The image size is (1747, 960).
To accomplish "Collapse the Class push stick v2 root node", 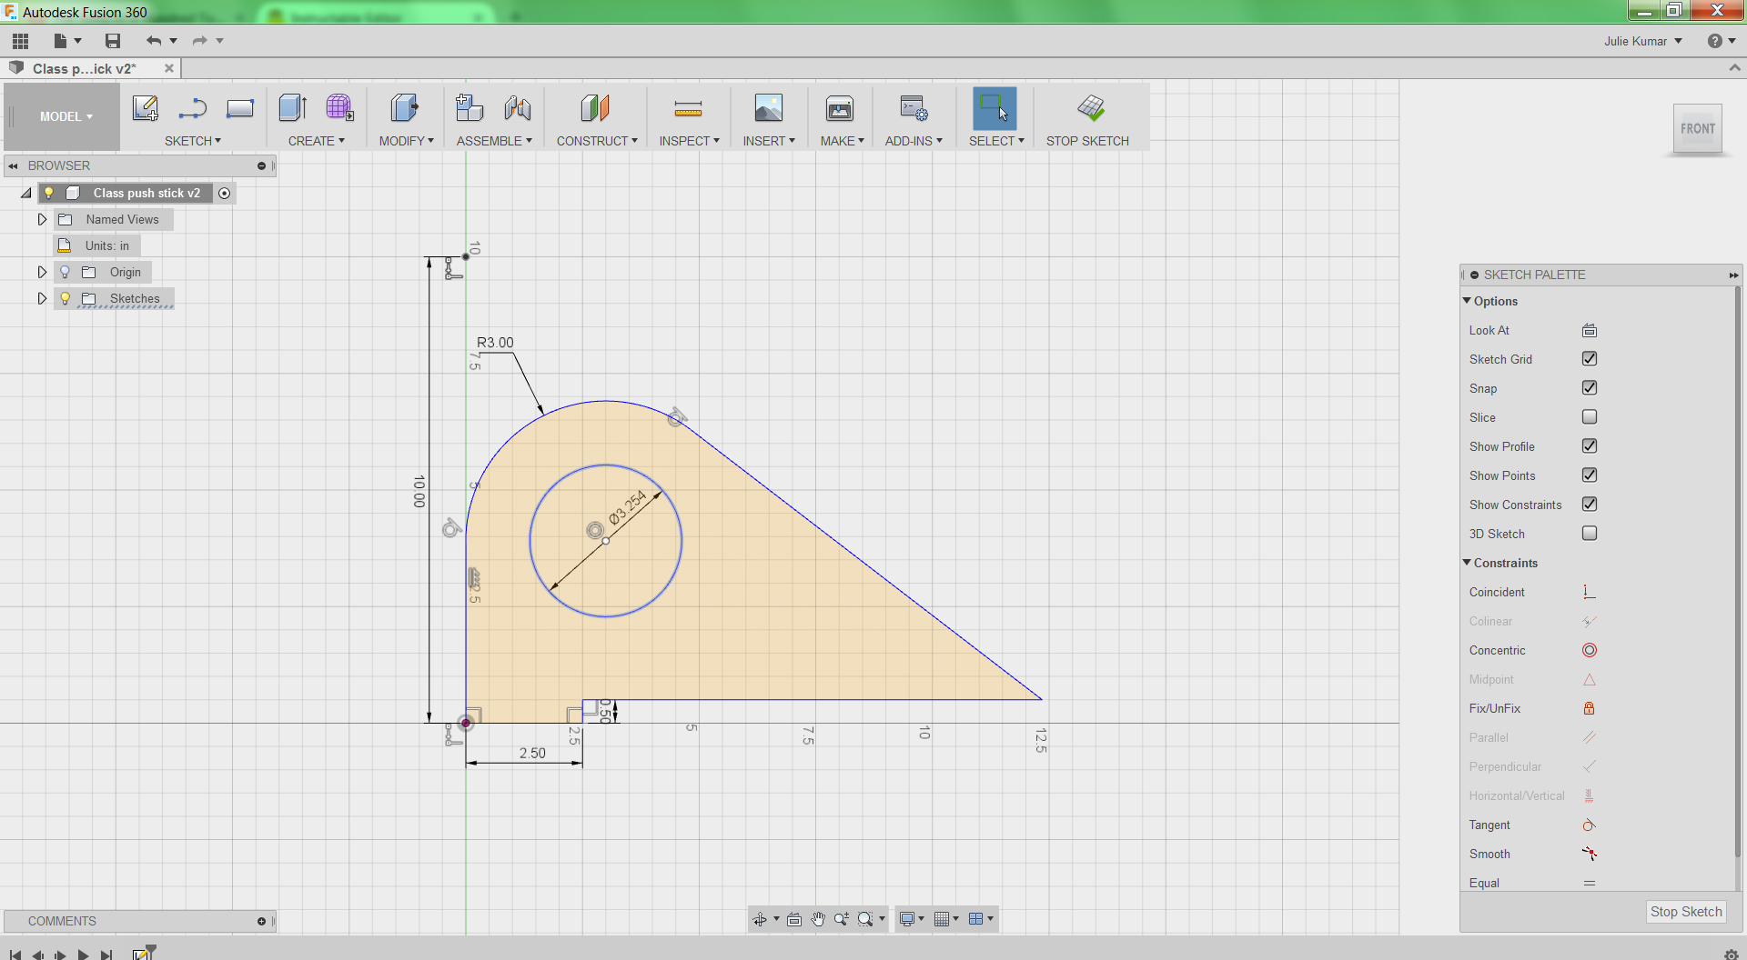I will click(x=26, y=193).
